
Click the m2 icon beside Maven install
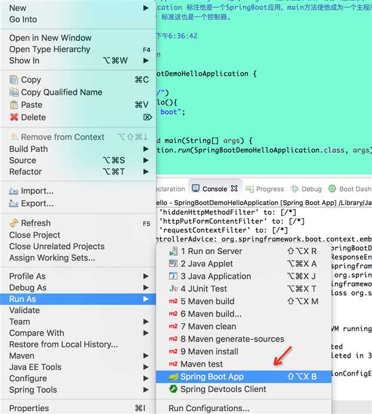point(173,351)
